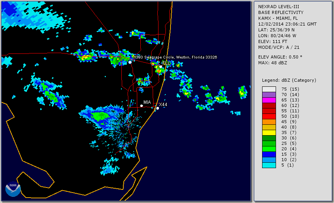Click the '50 (10)' legend value

[290, 116]
